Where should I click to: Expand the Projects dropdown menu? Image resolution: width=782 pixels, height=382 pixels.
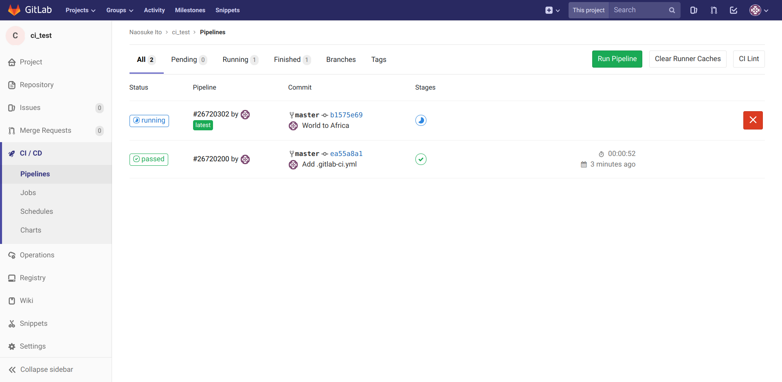[x=81, y=10]
